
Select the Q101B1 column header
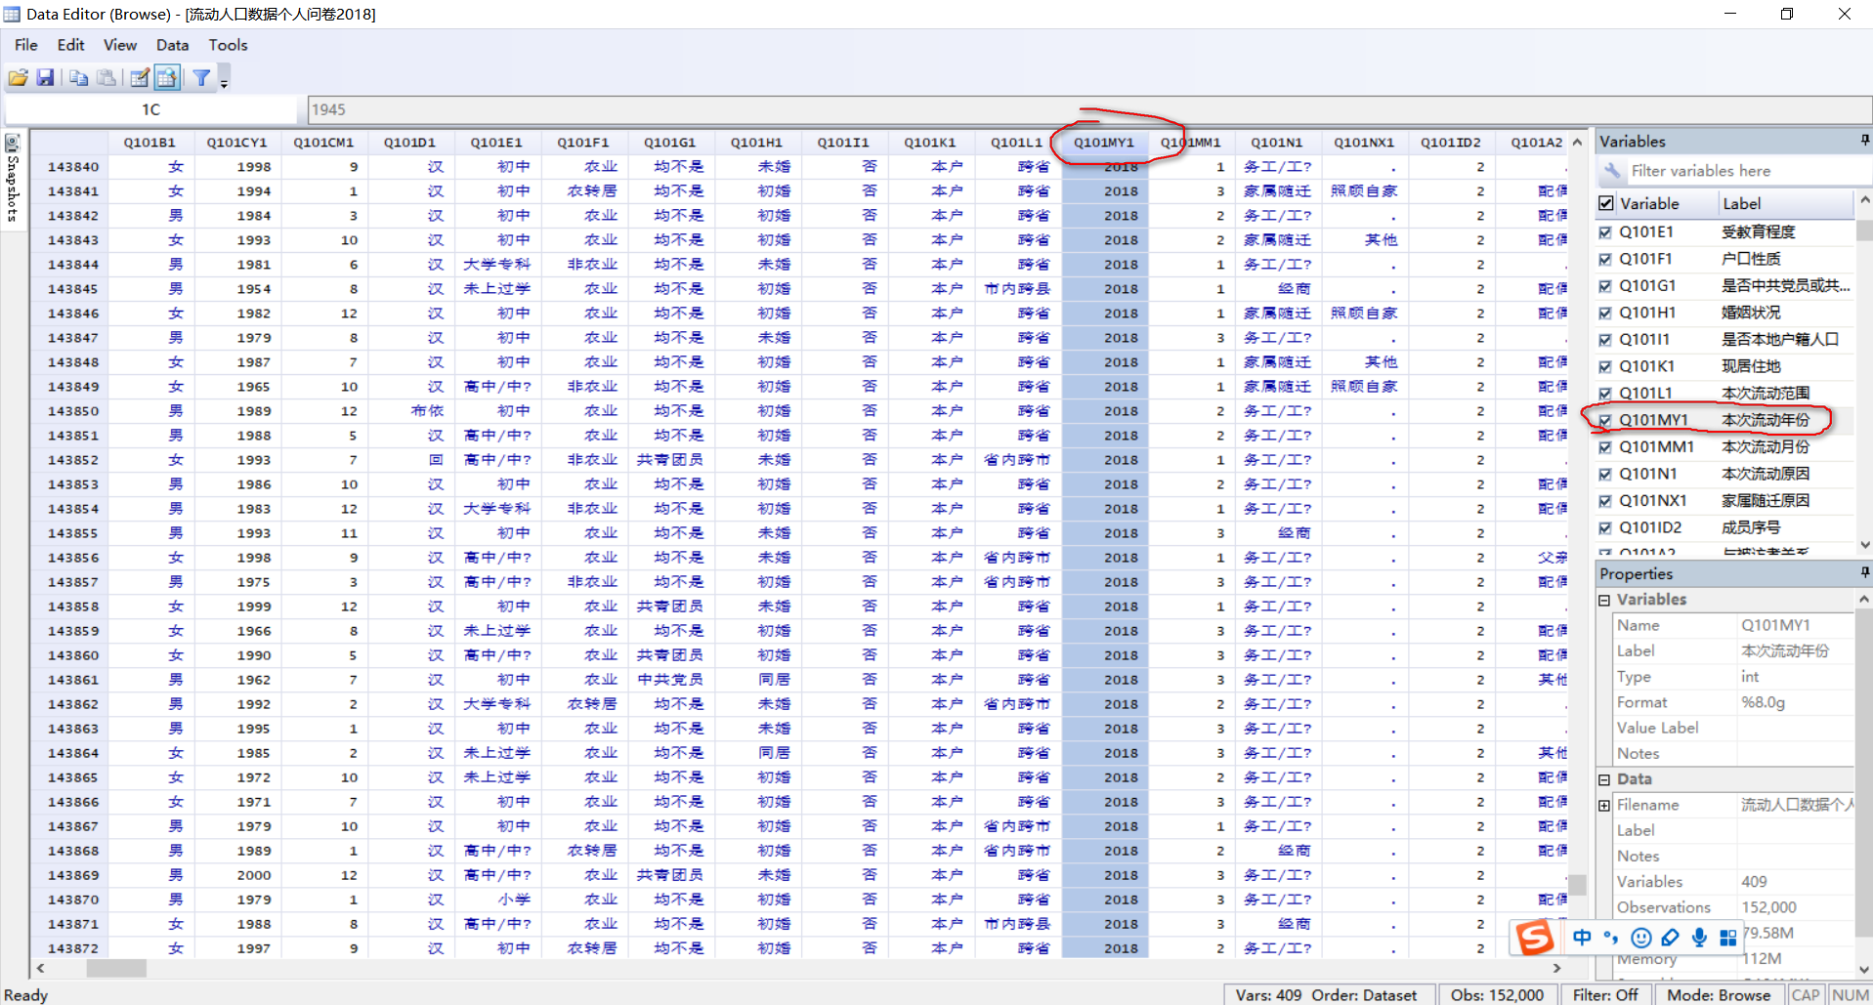(149, 143)
